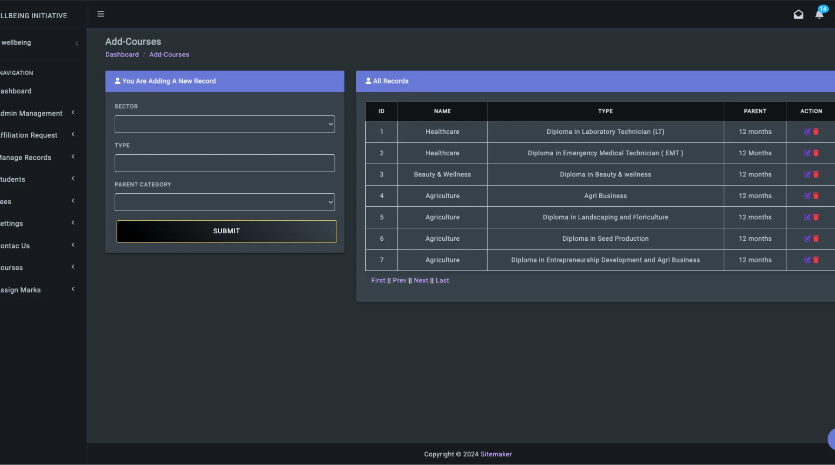Open the mail inbox icon

click(x=798, y=15)
